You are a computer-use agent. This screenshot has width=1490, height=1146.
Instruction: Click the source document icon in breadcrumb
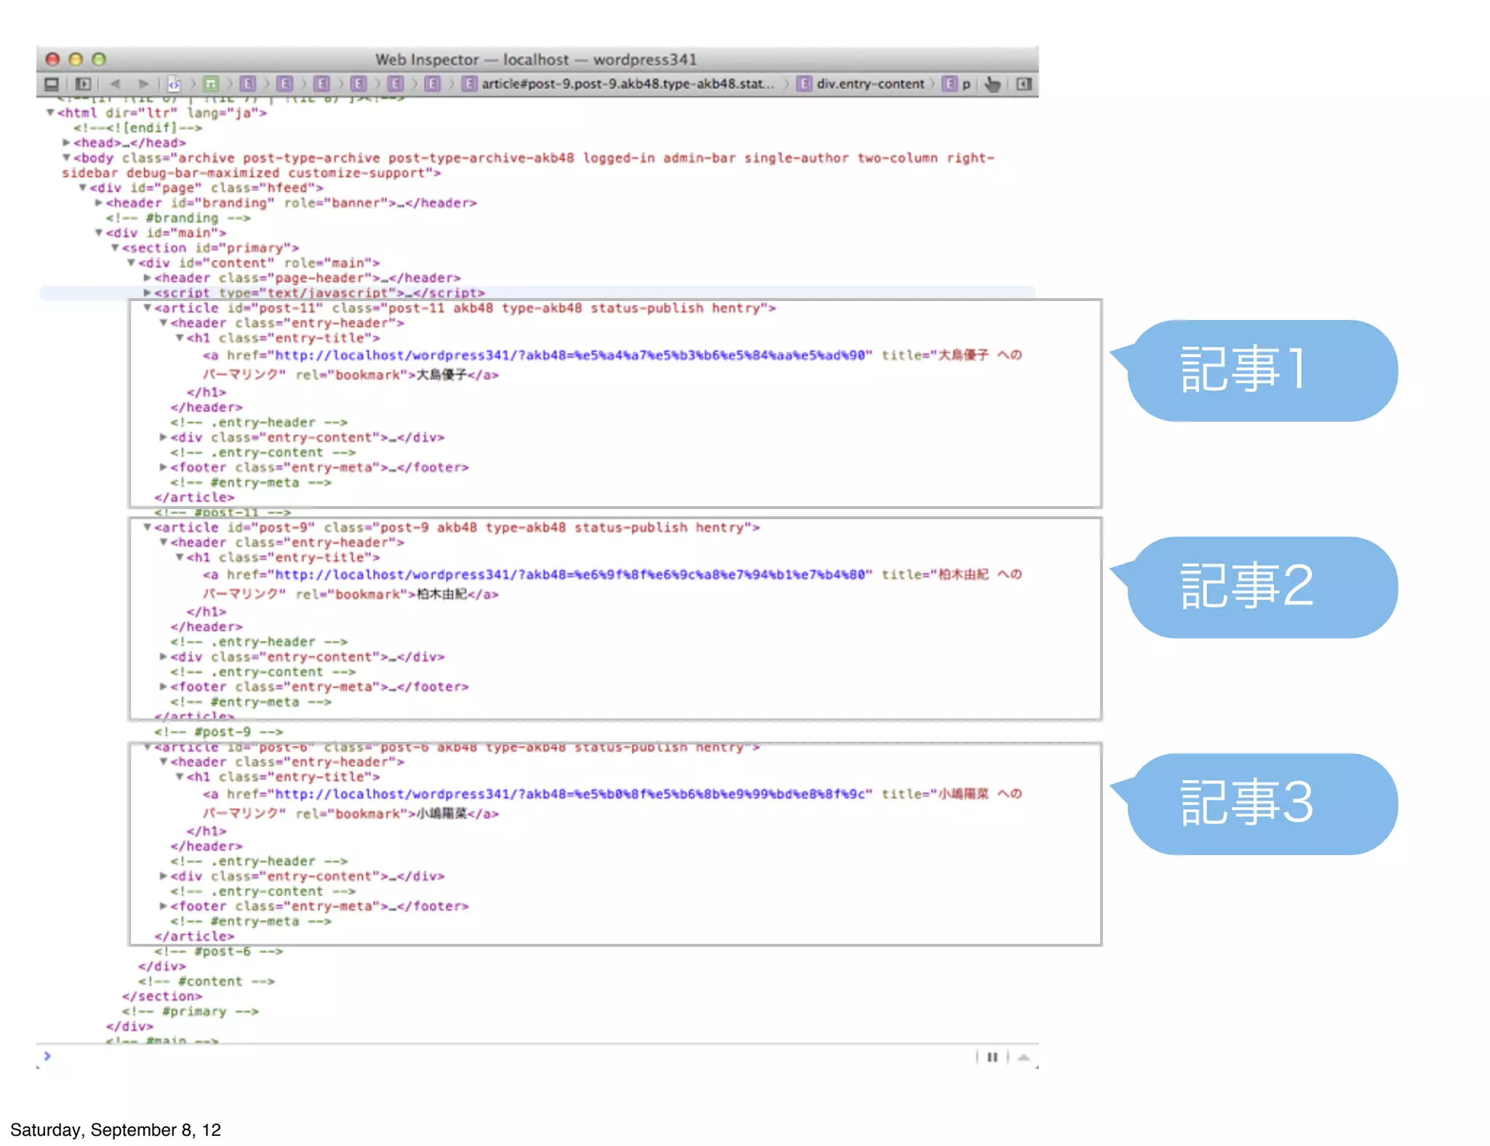[x=174, y=84]
